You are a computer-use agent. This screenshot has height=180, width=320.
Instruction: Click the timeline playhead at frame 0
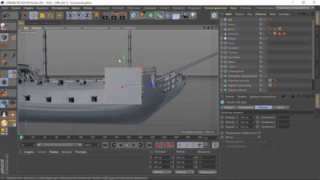(x=21, y=137)
